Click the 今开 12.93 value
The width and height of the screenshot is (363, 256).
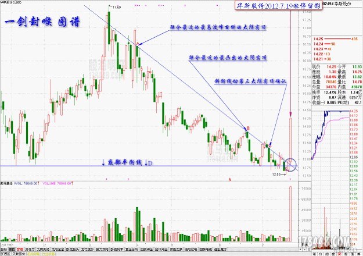point(357,67)
